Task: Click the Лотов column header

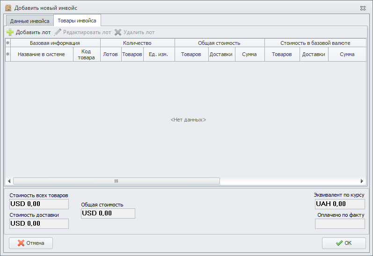Action: pos(110,55)
